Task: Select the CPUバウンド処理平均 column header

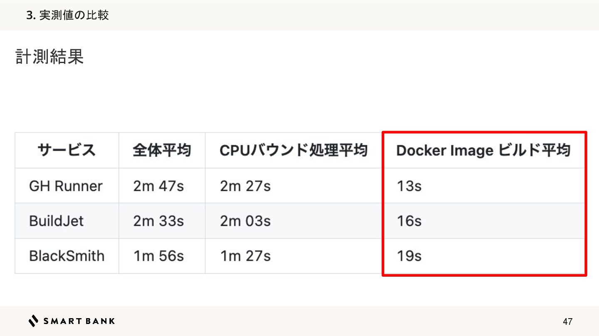Action: pos(293,150)
